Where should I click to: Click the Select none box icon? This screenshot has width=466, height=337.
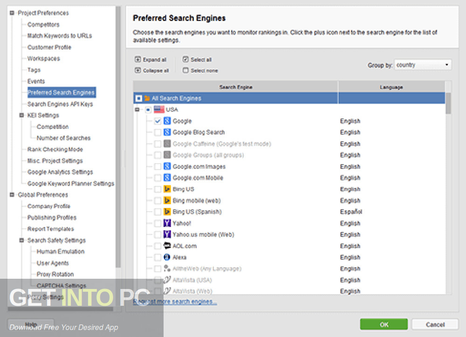[x=186, y=70]
